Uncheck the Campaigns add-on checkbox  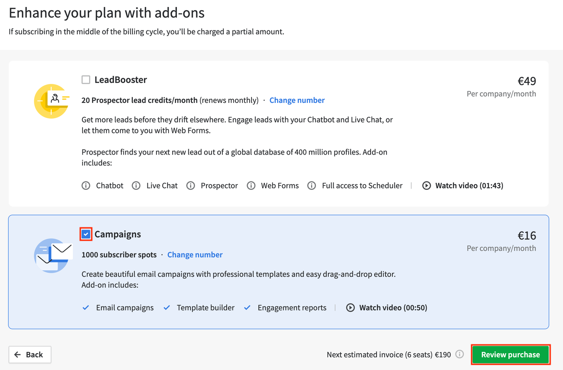tap(86, 234)
